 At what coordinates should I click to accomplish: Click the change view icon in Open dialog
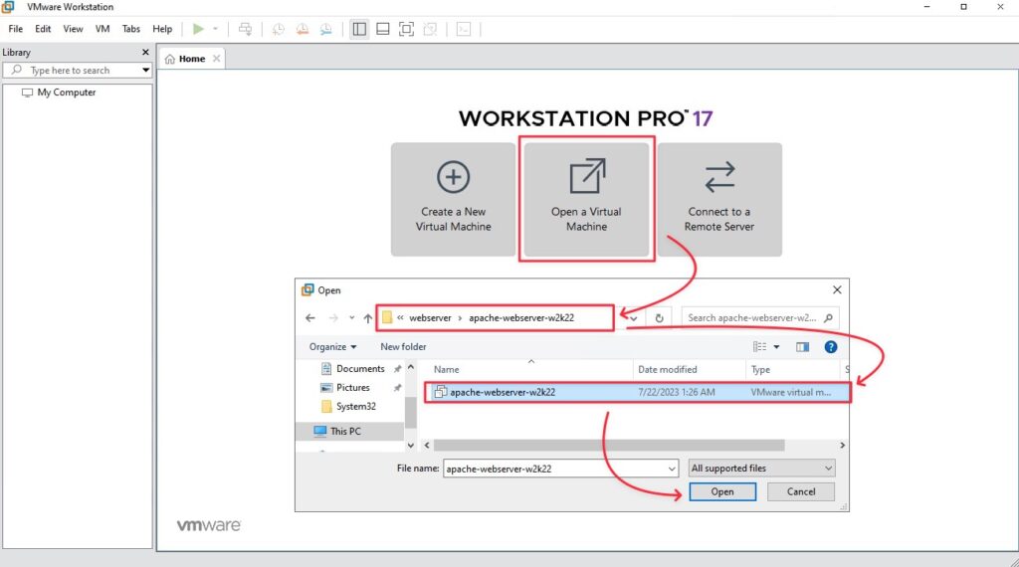coord(759,347)
